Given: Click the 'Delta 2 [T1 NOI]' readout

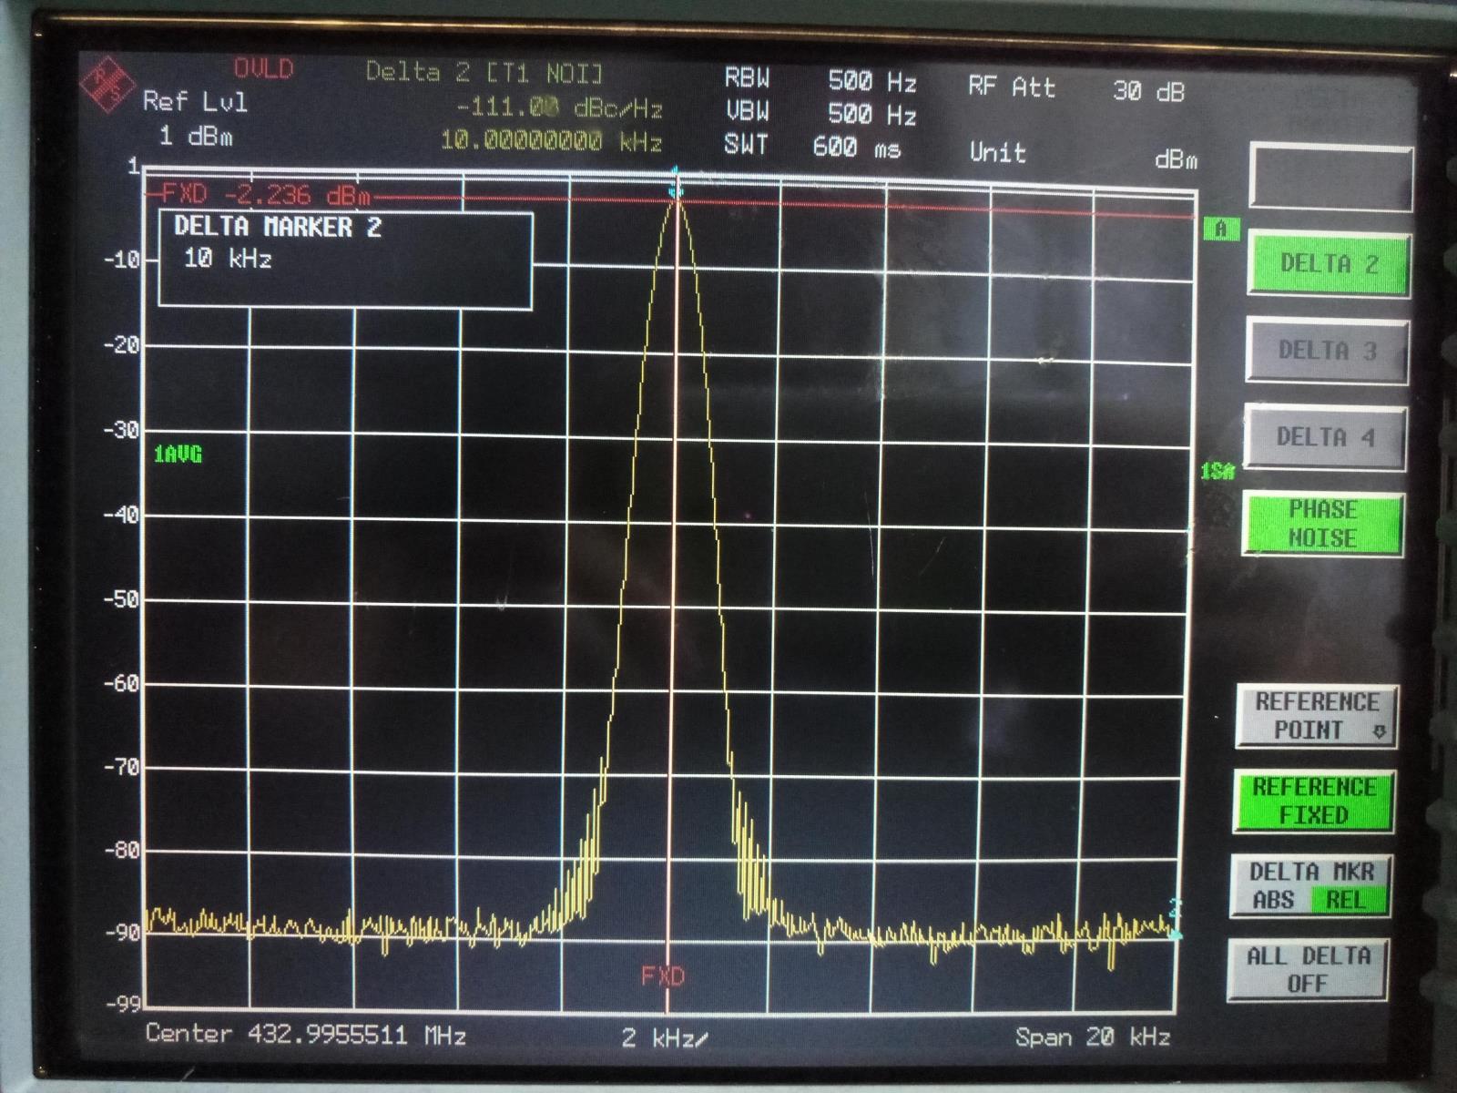Looking at the screenshot, I should click(x=484, y=72).
